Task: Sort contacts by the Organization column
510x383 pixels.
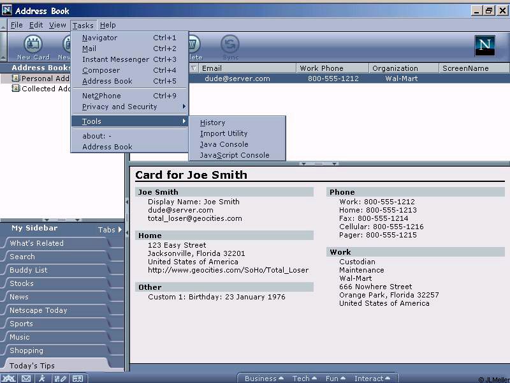Action: tap(404, 68)
